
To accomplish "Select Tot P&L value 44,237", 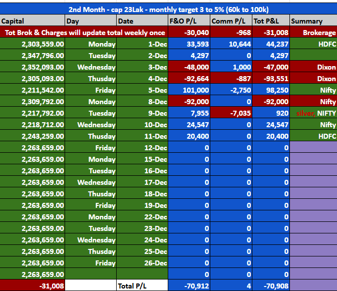I will coord(271,44).
